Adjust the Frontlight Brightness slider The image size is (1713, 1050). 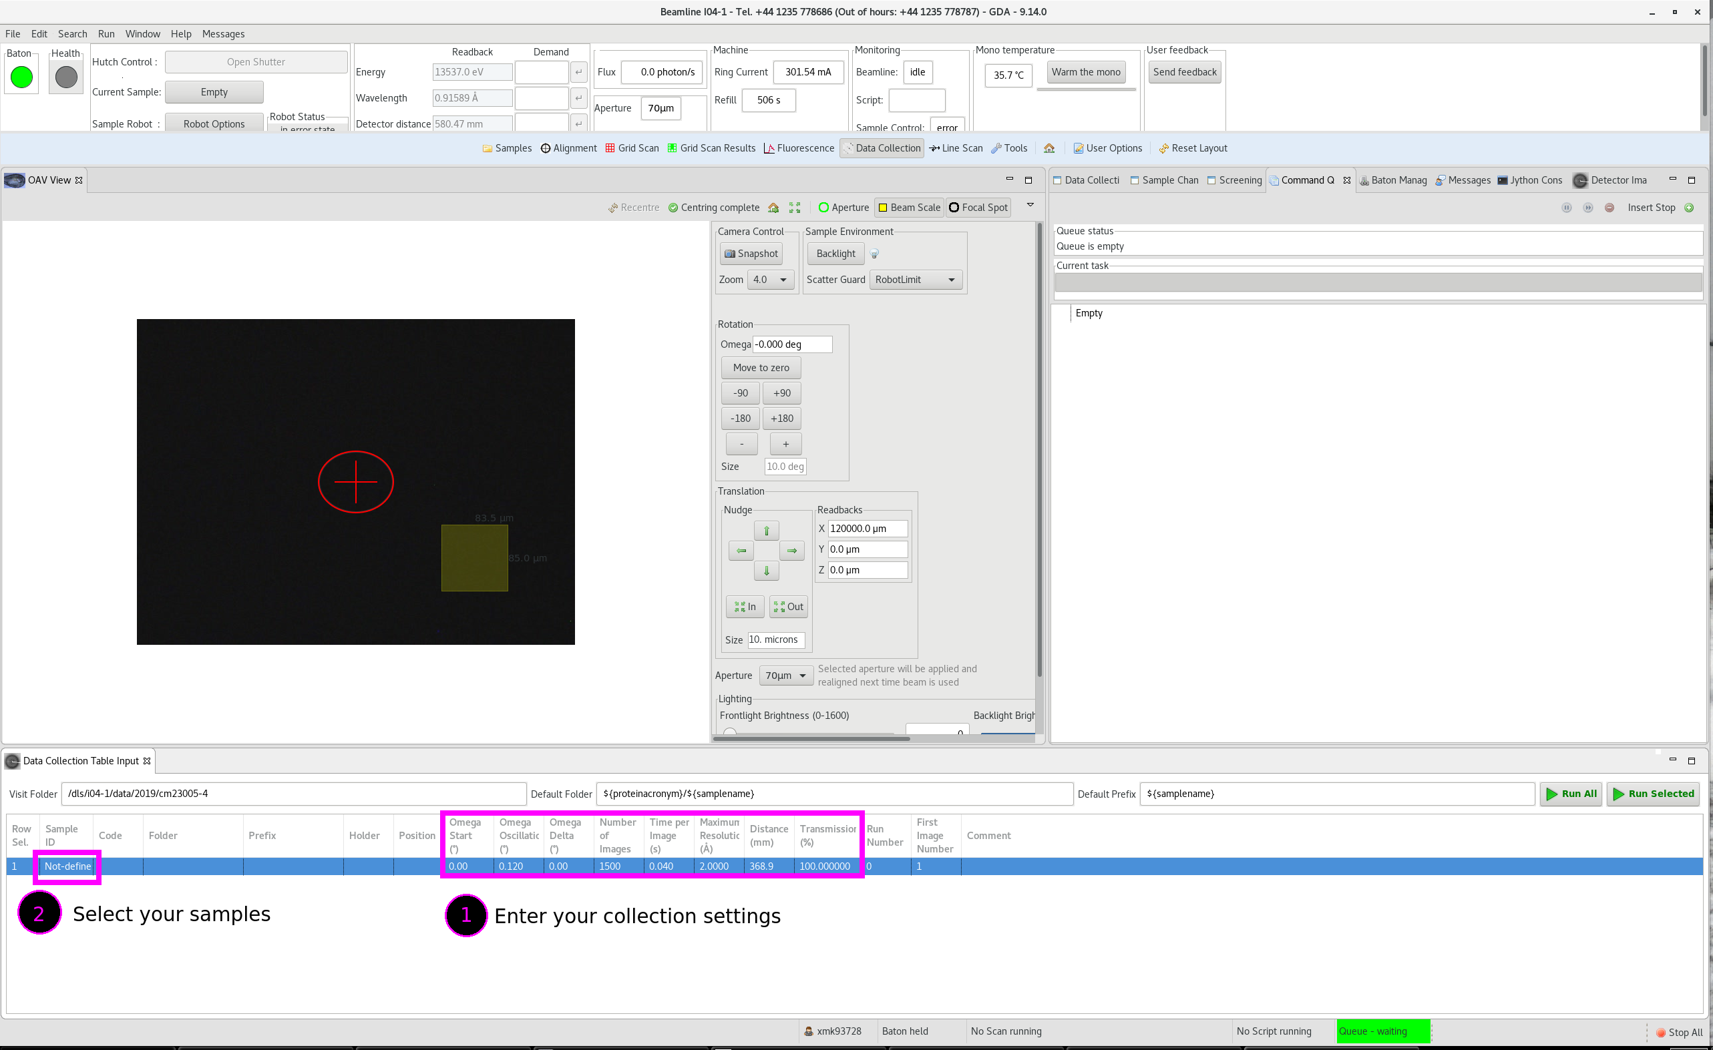(730, 733)
